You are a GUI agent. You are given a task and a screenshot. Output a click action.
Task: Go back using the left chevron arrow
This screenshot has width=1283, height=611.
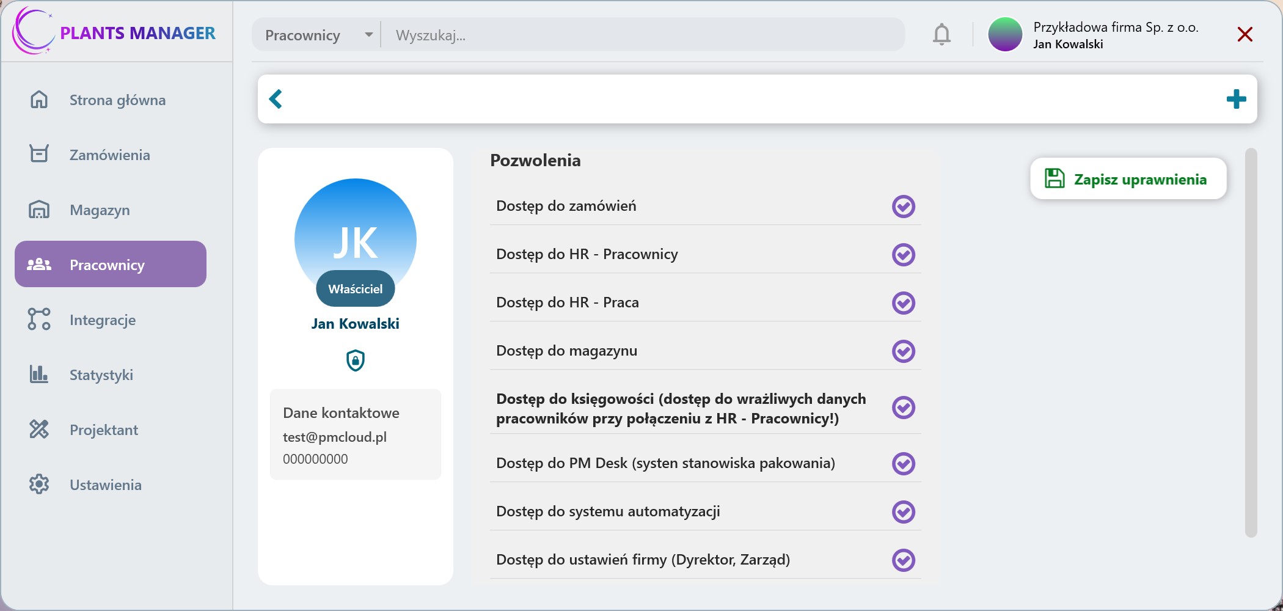pos(276,99)
